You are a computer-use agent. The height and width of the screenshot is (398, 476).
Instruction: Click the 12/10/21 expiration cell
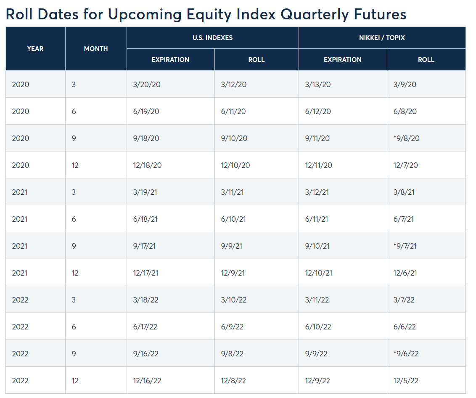coord(318,273)
